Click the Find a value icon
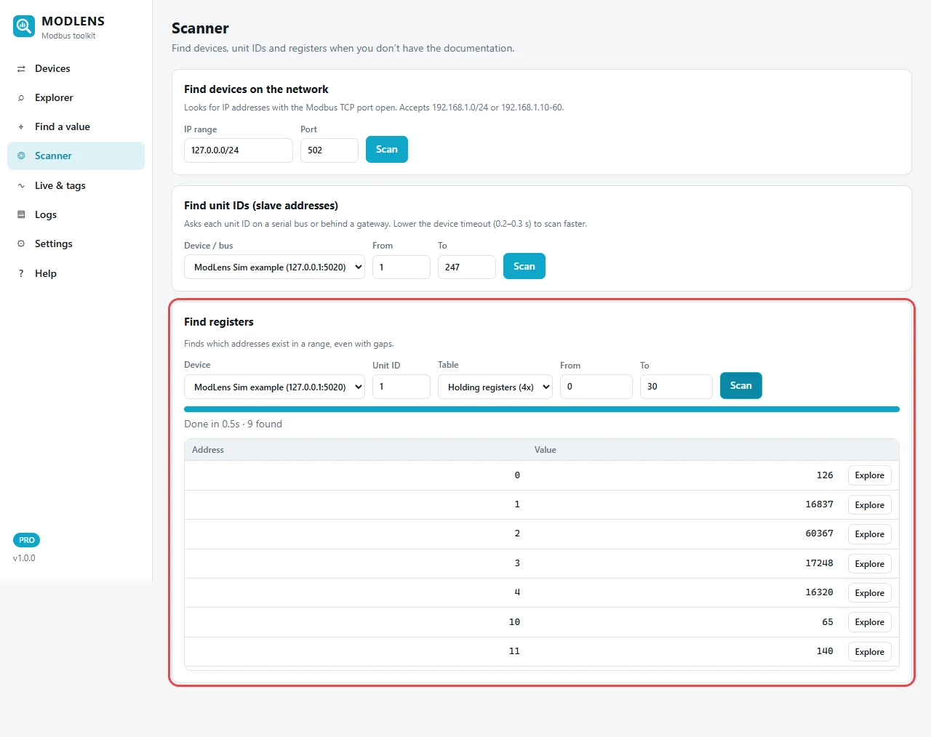The height and width of the screenshot is (737, 931). [x=21, y=127]
